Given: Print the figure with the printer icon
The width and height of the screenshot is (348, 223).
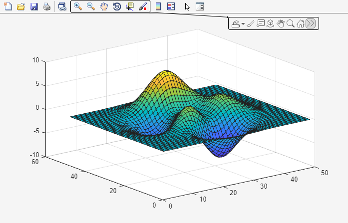Looking at the screenshot, I should 46,7.
